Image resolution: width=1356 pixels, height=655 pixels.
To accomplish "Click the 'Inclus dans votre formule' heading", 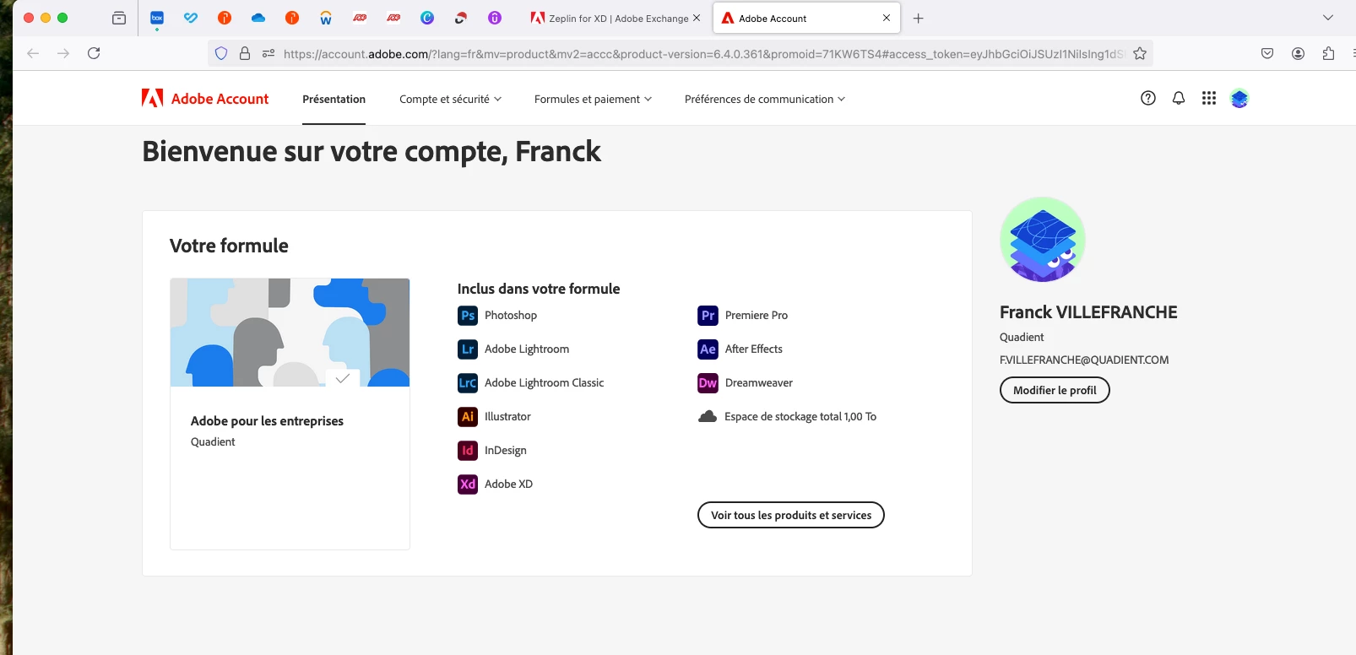I will (x=539, y=289).
